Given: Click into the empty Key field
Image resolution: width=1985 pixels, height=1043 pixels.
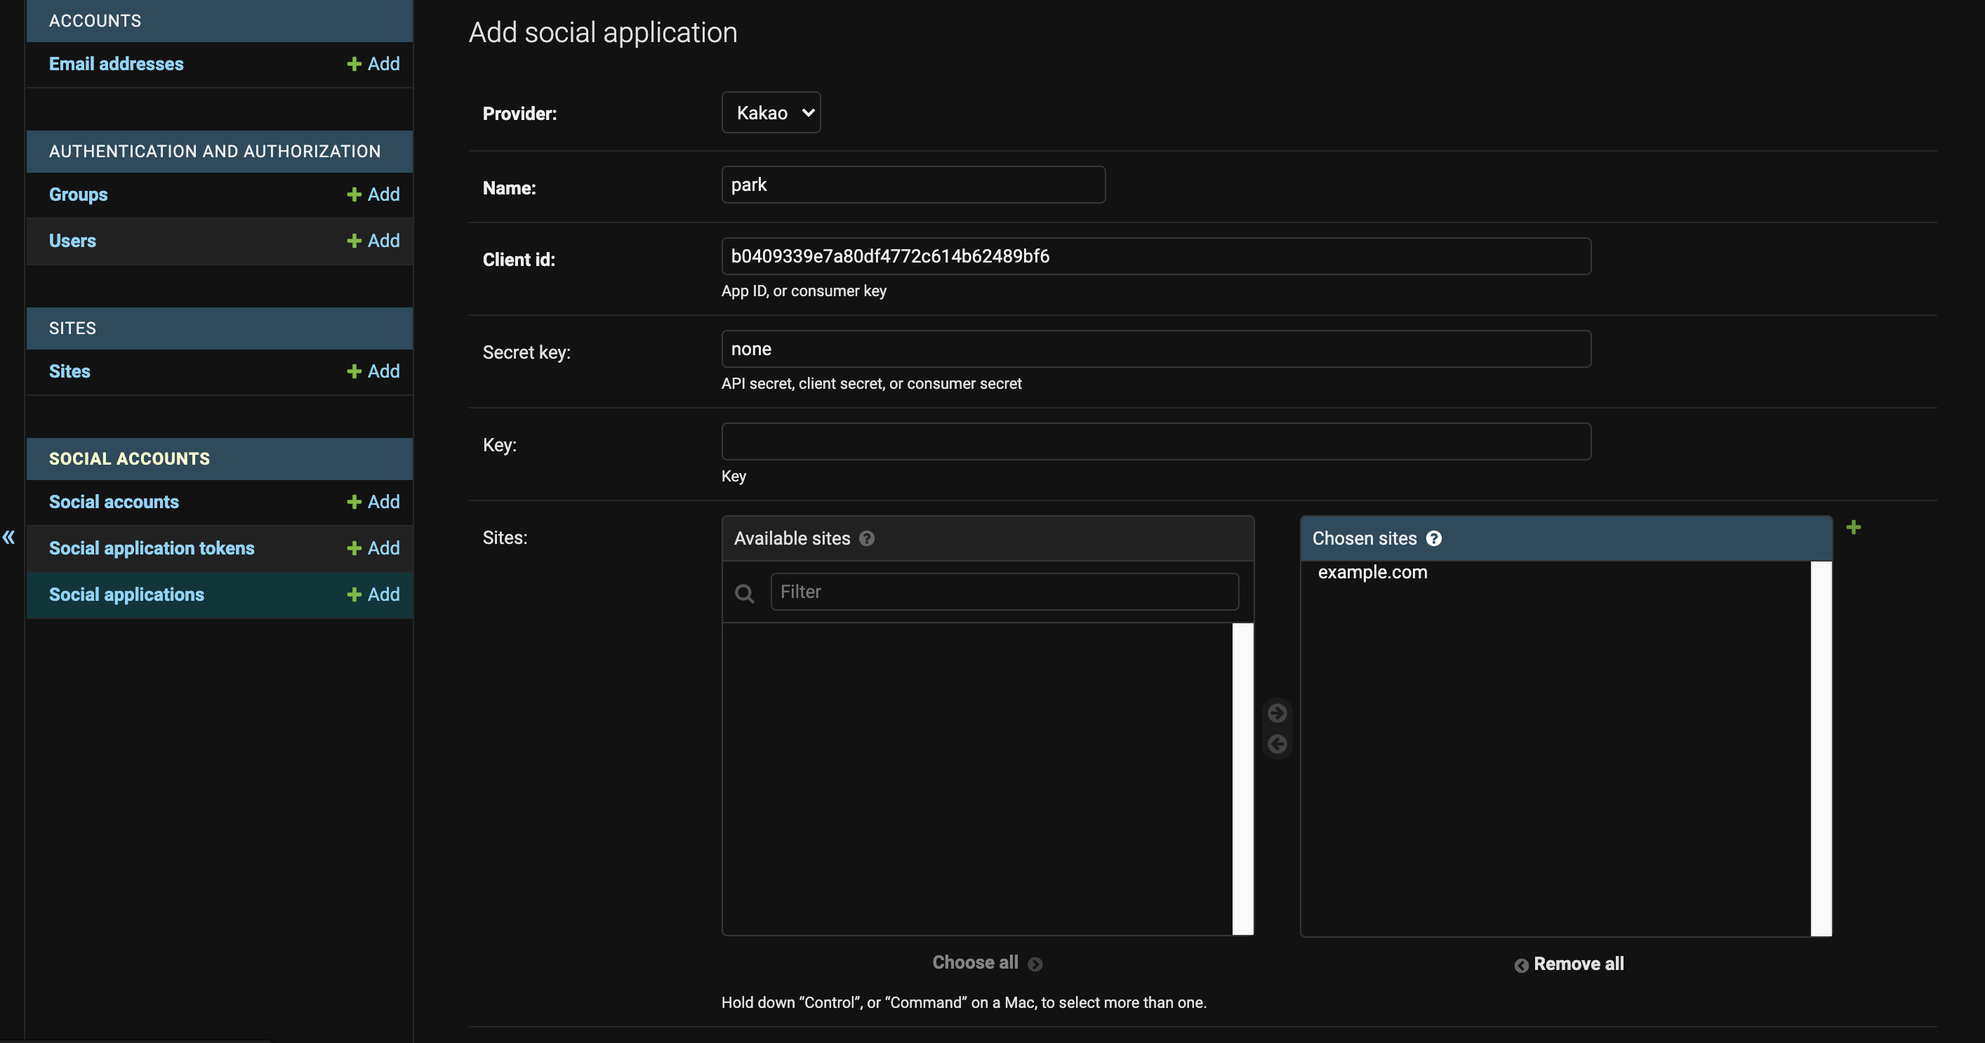Looking at the screenshot, I should point(1155,441).
